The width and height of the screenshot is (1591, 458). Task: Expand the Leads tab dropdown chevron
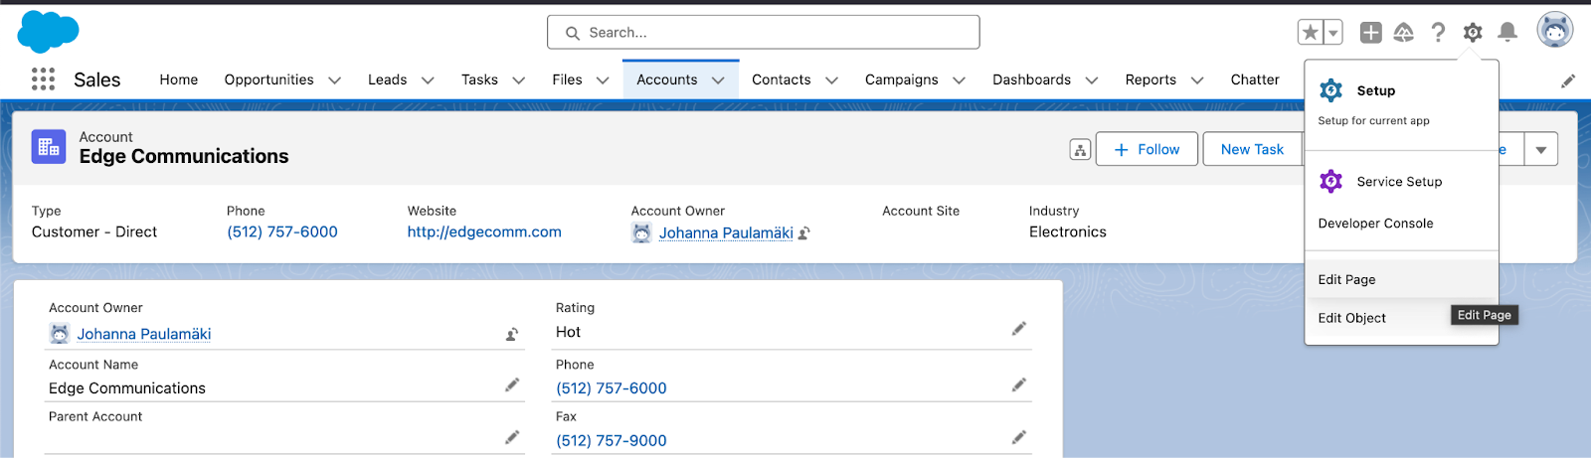(x=428, y=80)
